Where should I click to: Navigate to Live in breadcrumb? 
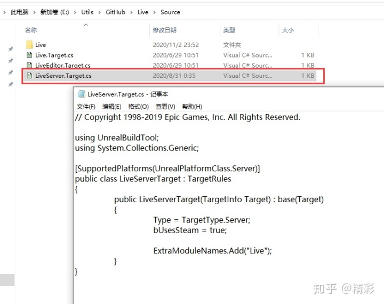pyautogui.click(x=143, y=12)
